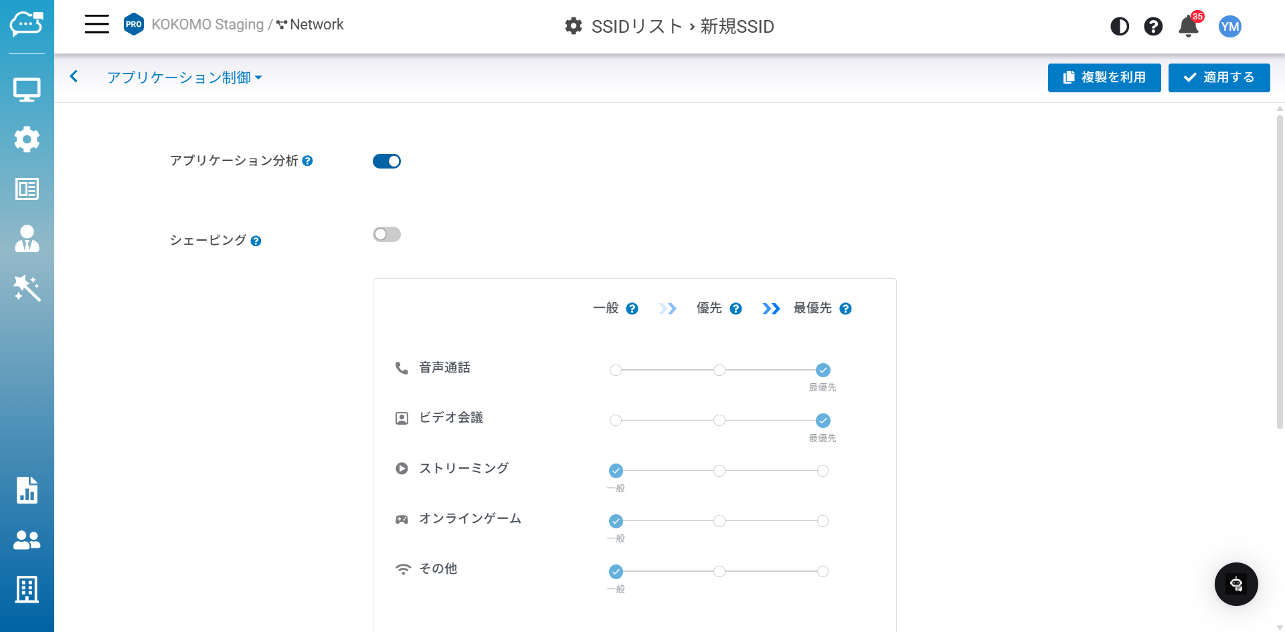The image size is (1285, 632).
Task: Expand the アプリケーション制御 dropdown
Action: coord(184,78)
